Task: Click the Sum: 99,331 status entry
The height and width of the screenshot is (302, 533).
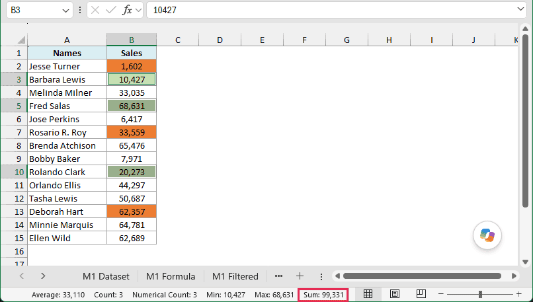Action: [x=323, y=295]
